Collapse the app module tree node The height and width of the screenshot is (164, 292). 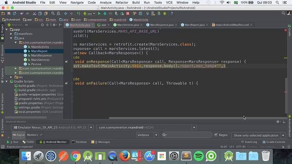(x=7, y=30)
